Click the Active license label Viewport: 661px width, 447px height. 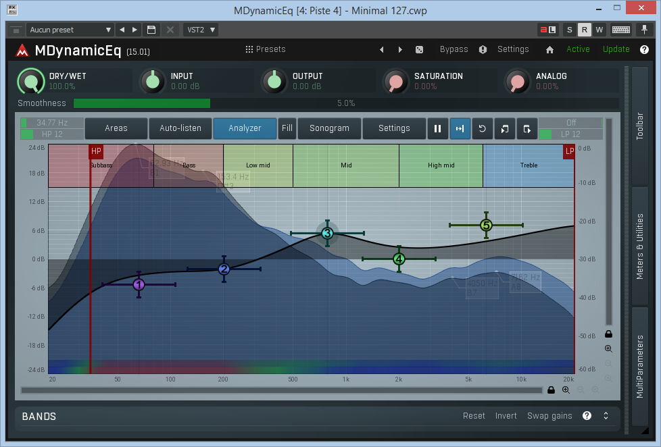[578, 49]
